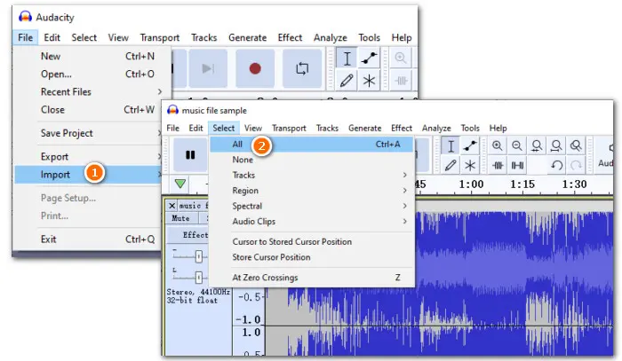The height and width of the screenshot is (361, 622).
Task: Click Fit Project to Width zoom icon
Action: [556, 146]
